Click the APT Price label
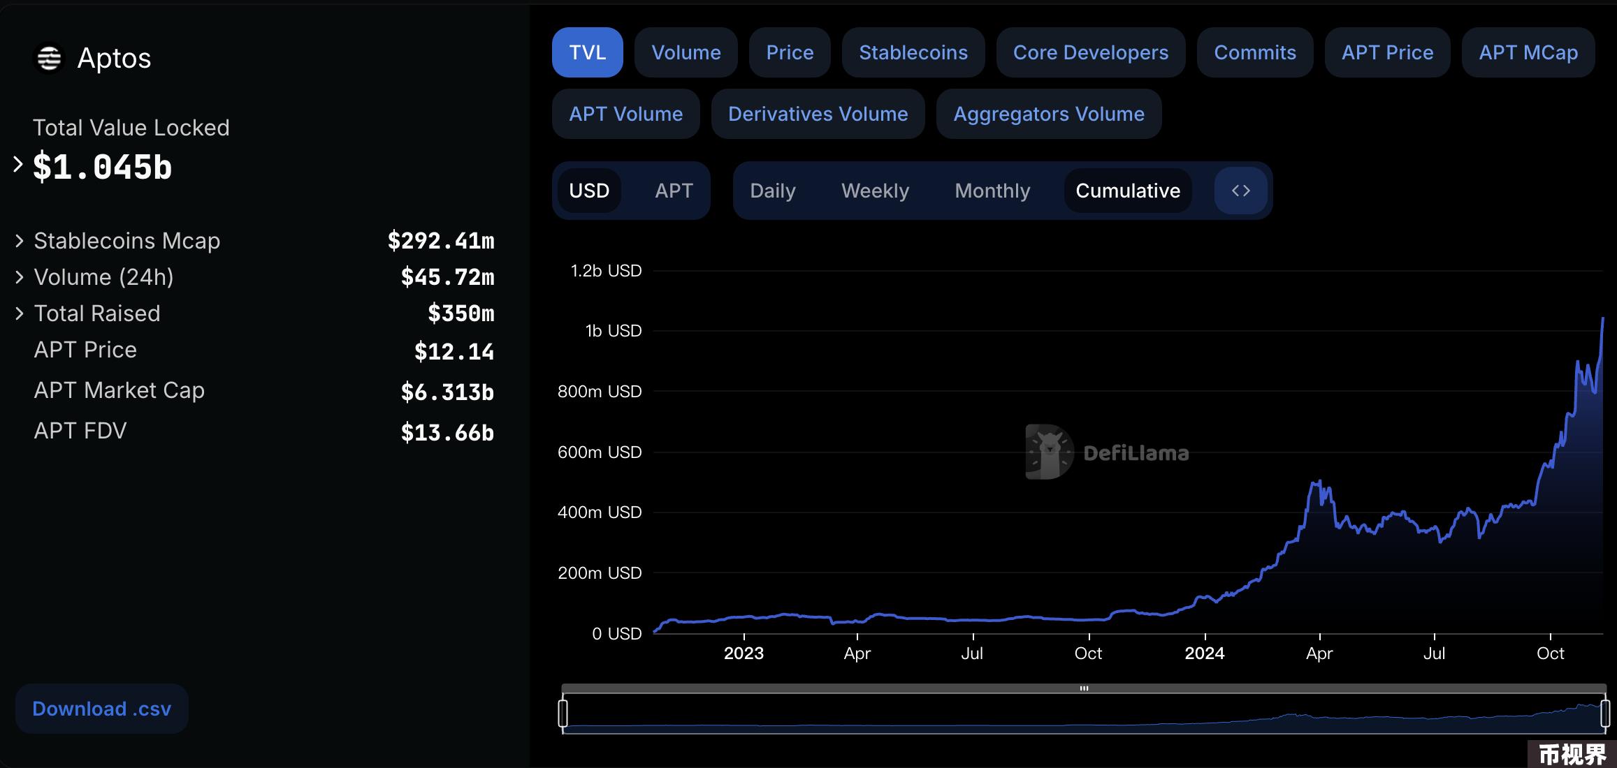The height and width of the screenshot is (768, 1617). tap(85, 350)
